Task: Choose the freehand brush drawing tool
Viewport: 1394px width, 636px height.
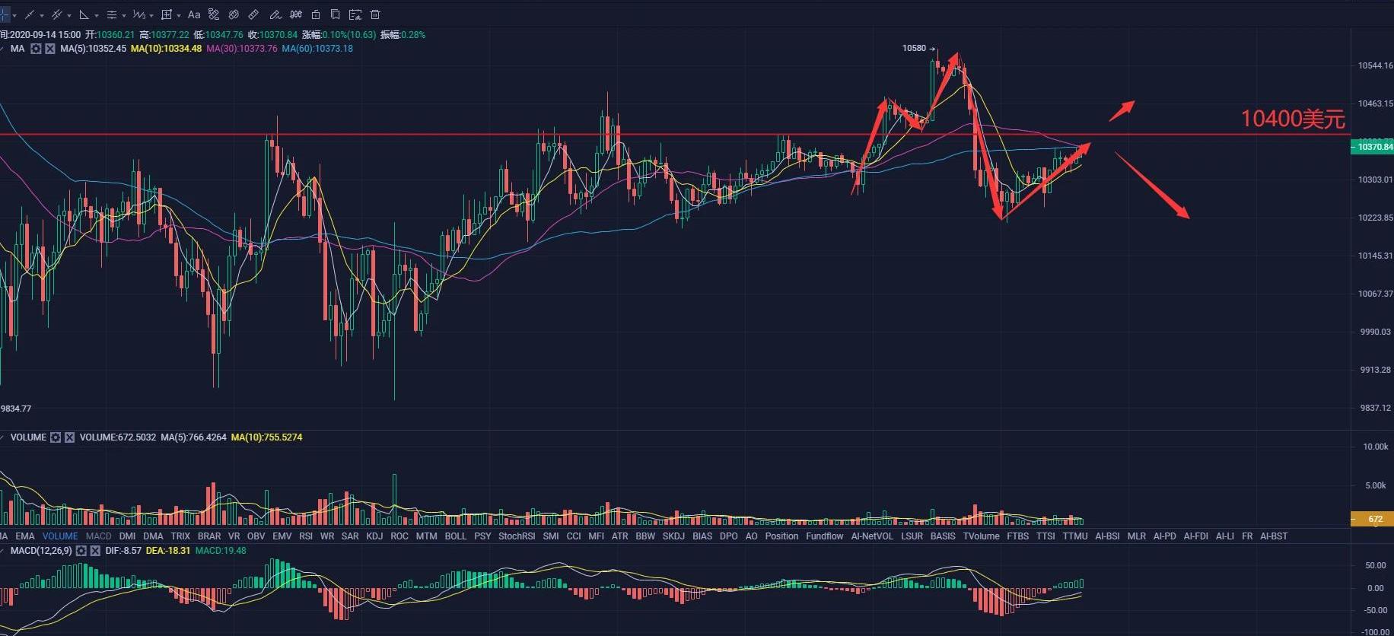Action: 275,14
